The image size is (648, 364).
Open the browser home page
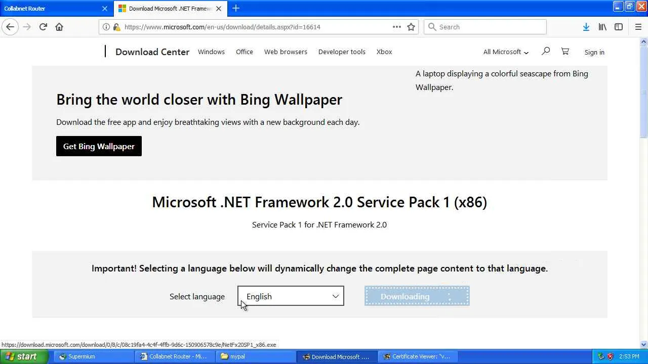click(x=59, y=27)
